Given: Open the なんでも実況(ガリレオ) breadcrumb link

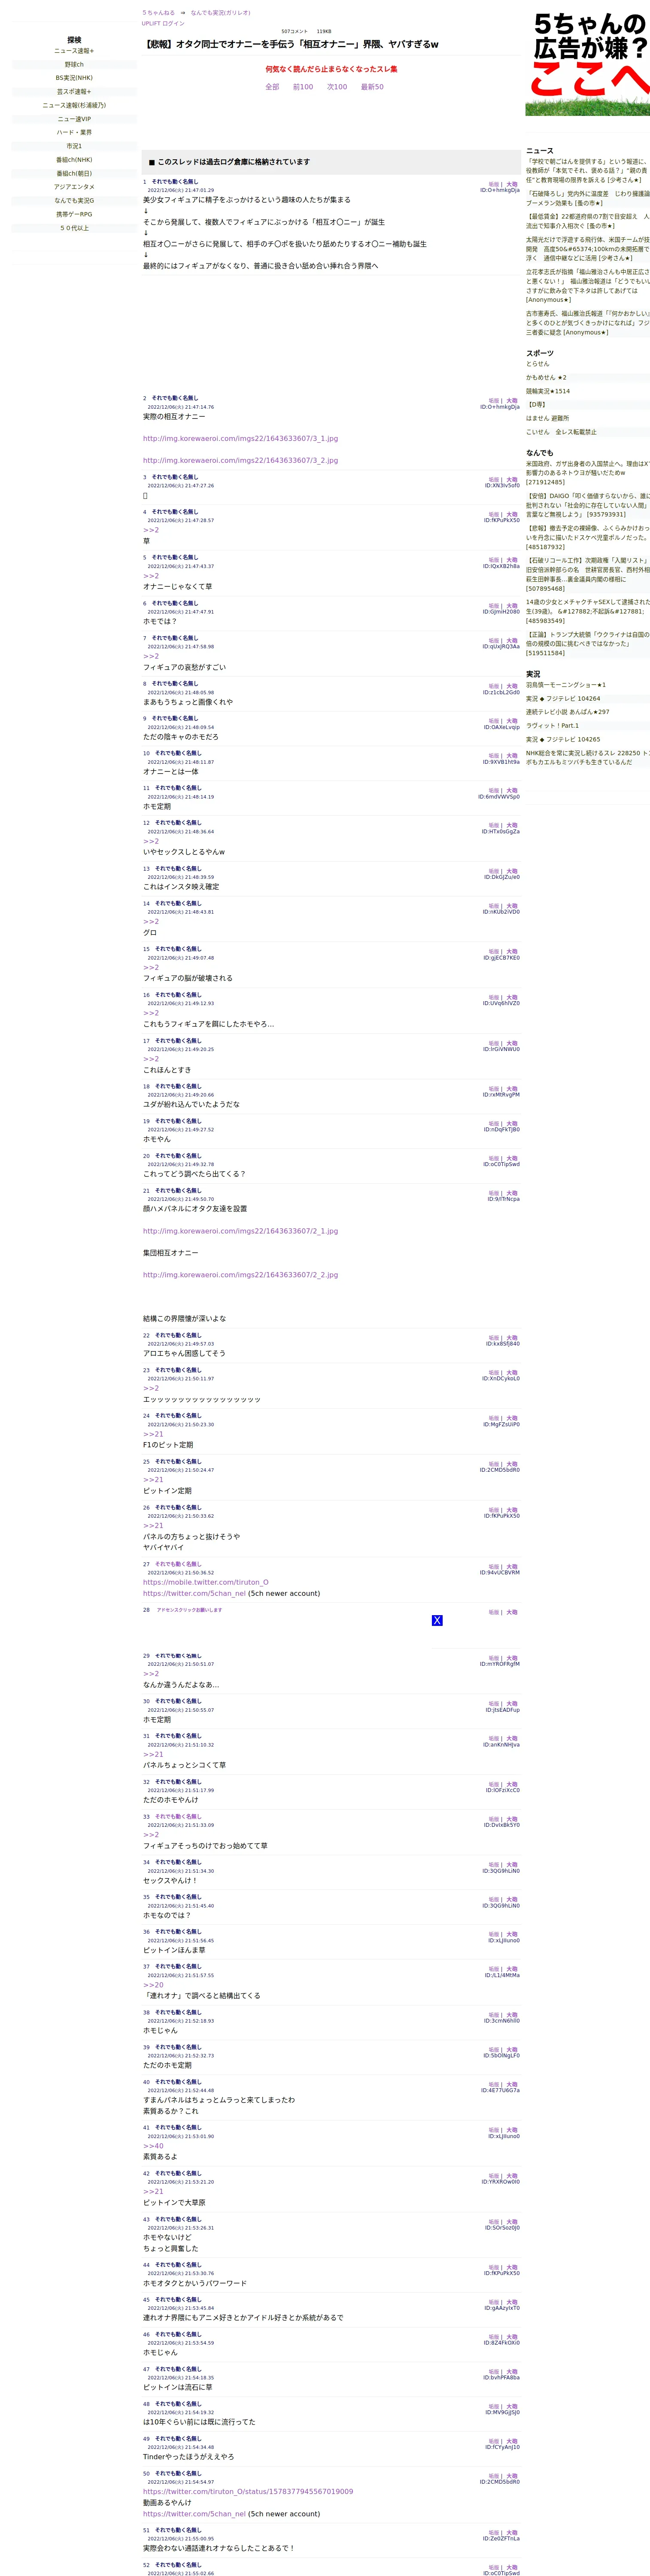Looking at the screenshot, I should tap(221, 13).
